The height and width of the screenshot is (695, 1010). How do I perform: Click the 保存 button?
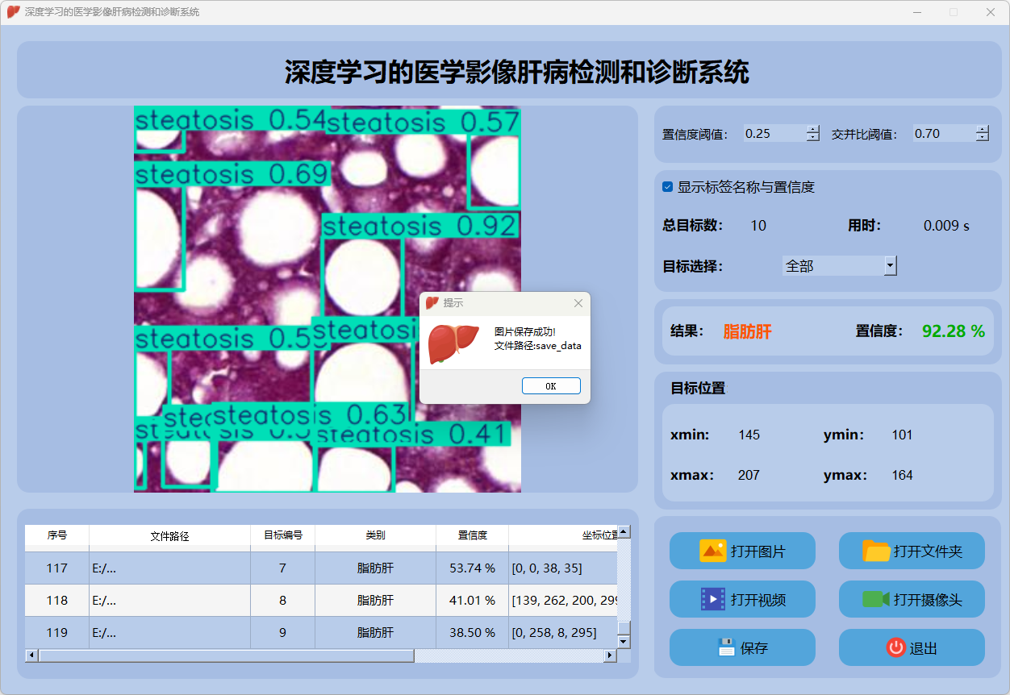pyautogui.click(x=742, y=647)
